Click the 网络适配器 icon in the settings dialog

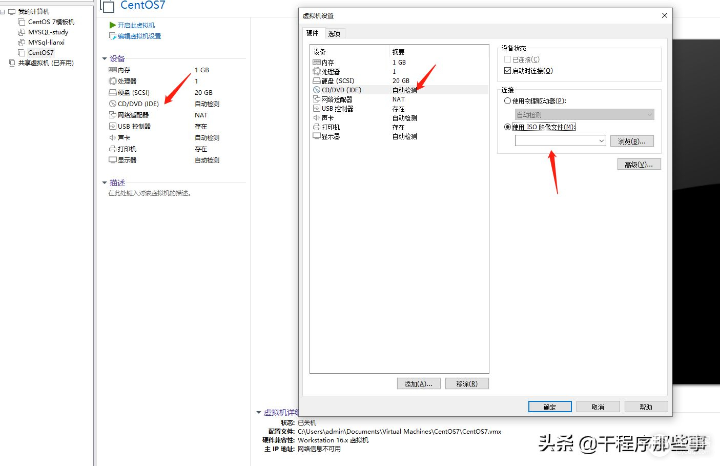point(317,99)
